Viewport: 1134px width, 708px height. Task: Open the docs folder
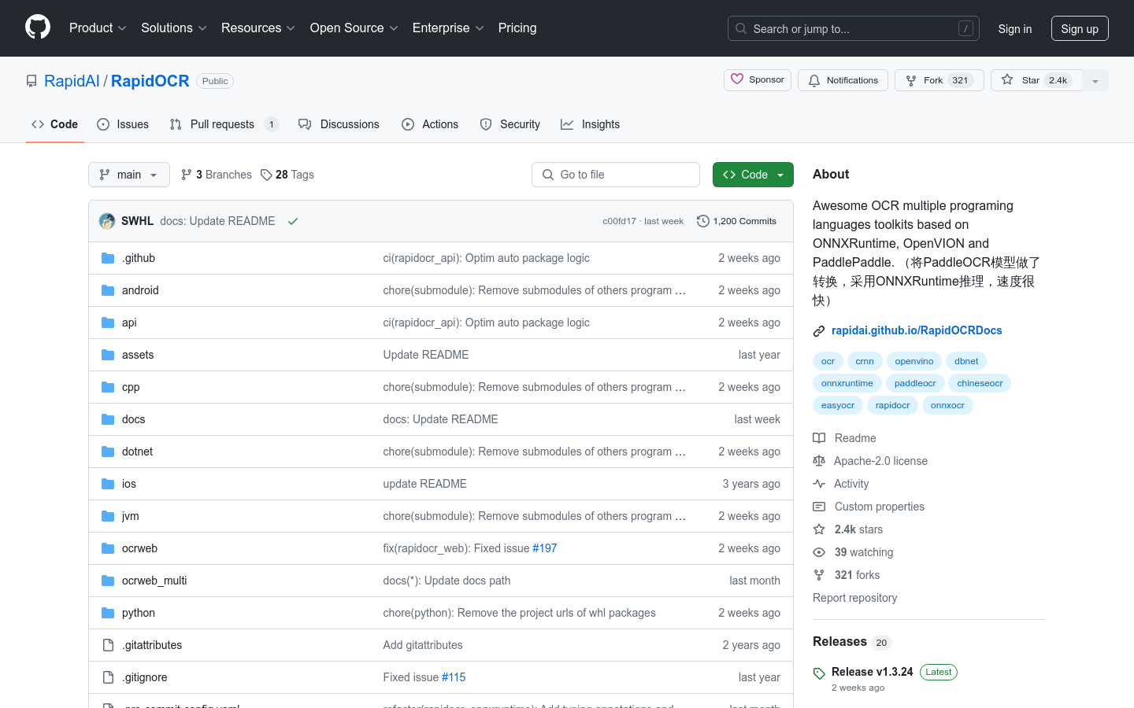134,419
